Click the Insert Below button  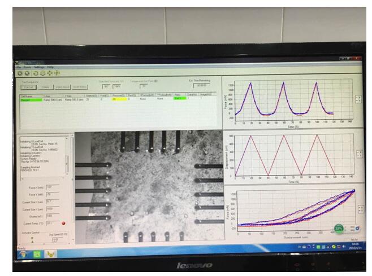[80, 87]
